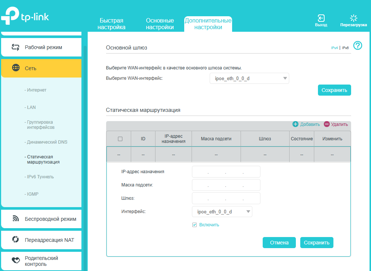Click the Беспроводной режим wireless icon
Screen dimensions: 371x271
pos(16,219)
